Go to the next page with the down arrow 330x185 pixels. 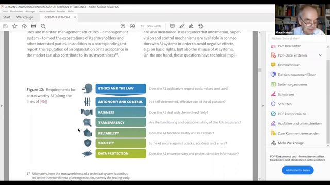click(133, 26)
